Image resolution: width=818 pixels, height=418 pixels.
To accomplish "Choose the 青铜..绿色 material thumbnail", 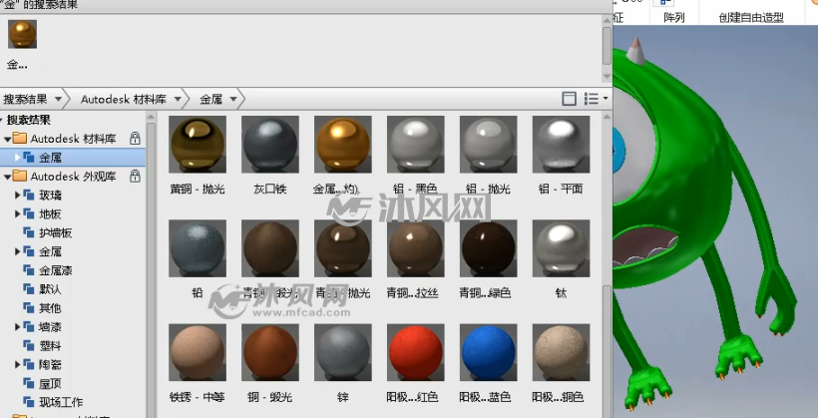I will click(x=488, y=248).
